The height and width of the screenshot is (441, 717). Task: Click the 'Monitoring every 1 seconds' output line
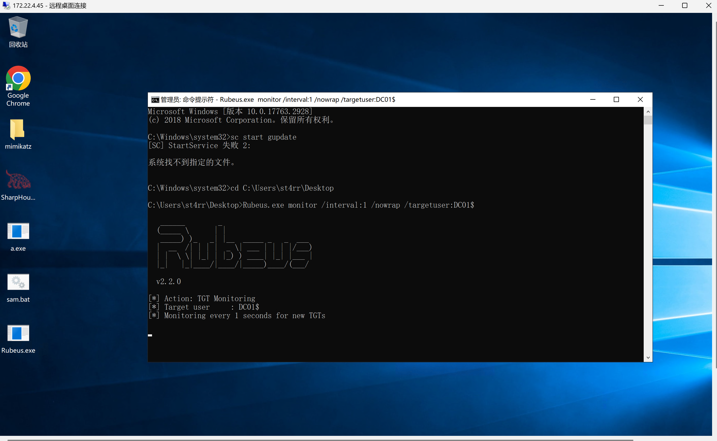pos(237,316)
